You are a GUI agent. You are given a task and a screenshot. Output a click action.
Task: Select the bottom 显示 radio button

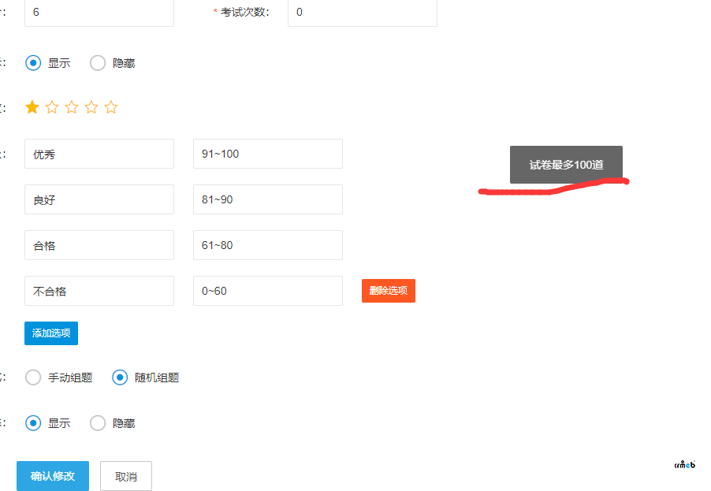[33, 423]
